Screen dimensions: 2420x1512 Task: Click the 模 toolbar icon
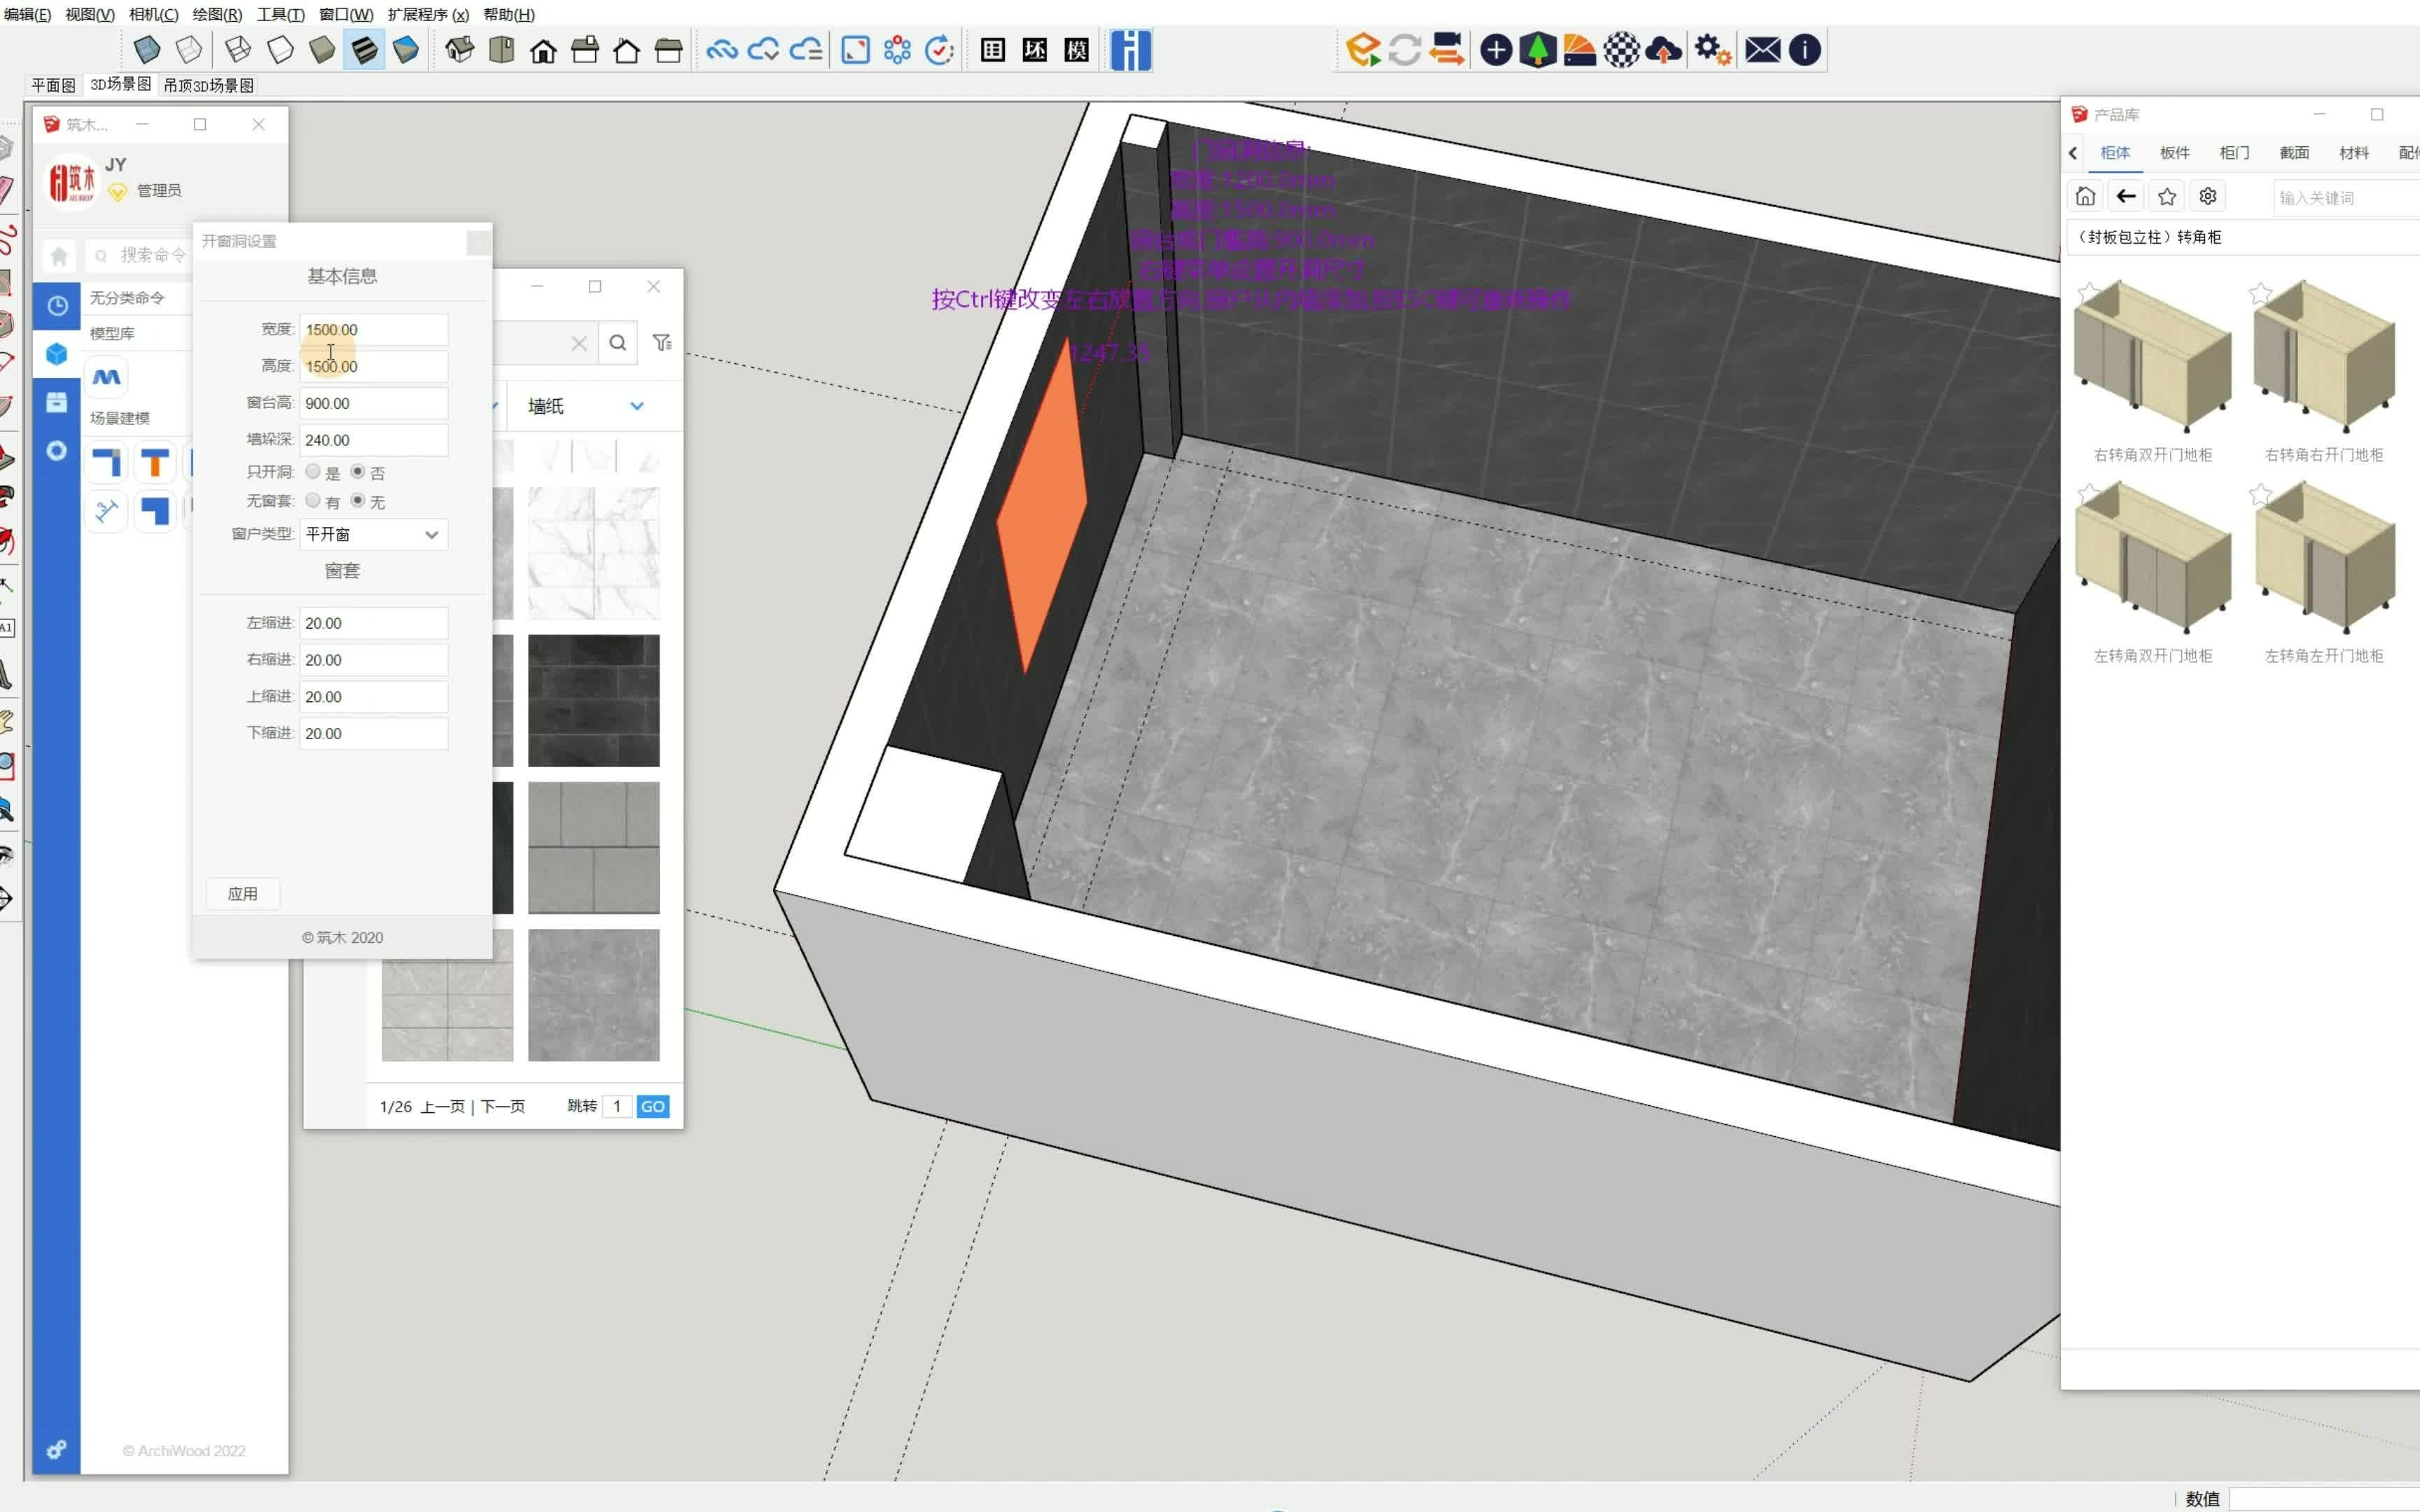click(x=1076, y=49)
